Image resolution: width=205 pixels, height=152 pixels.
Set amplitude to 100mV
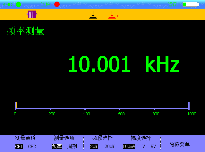click(x=128, y=147)
